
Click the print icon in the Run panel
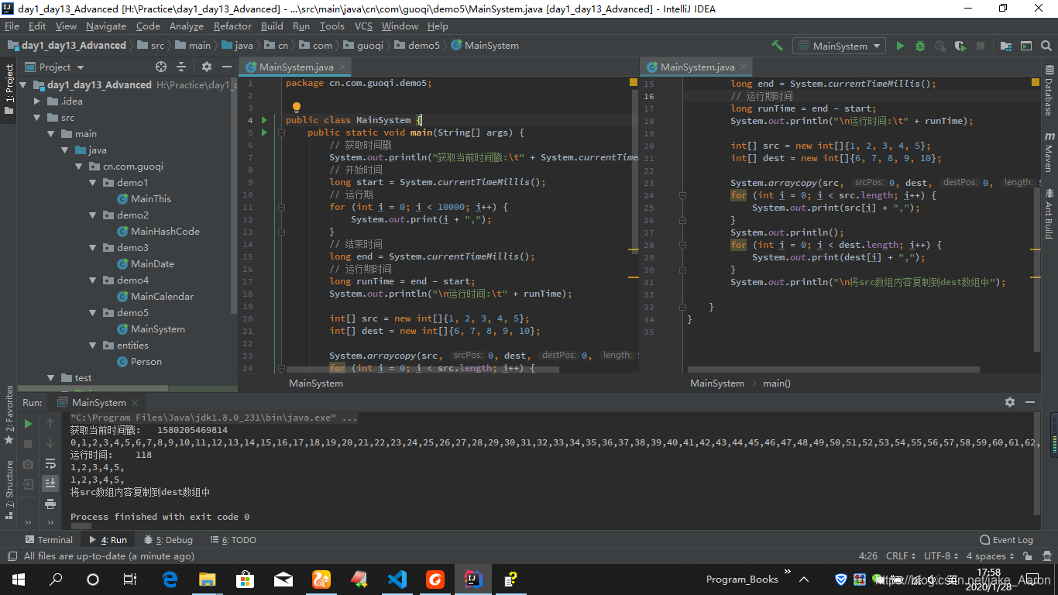(x=50, y=504)
